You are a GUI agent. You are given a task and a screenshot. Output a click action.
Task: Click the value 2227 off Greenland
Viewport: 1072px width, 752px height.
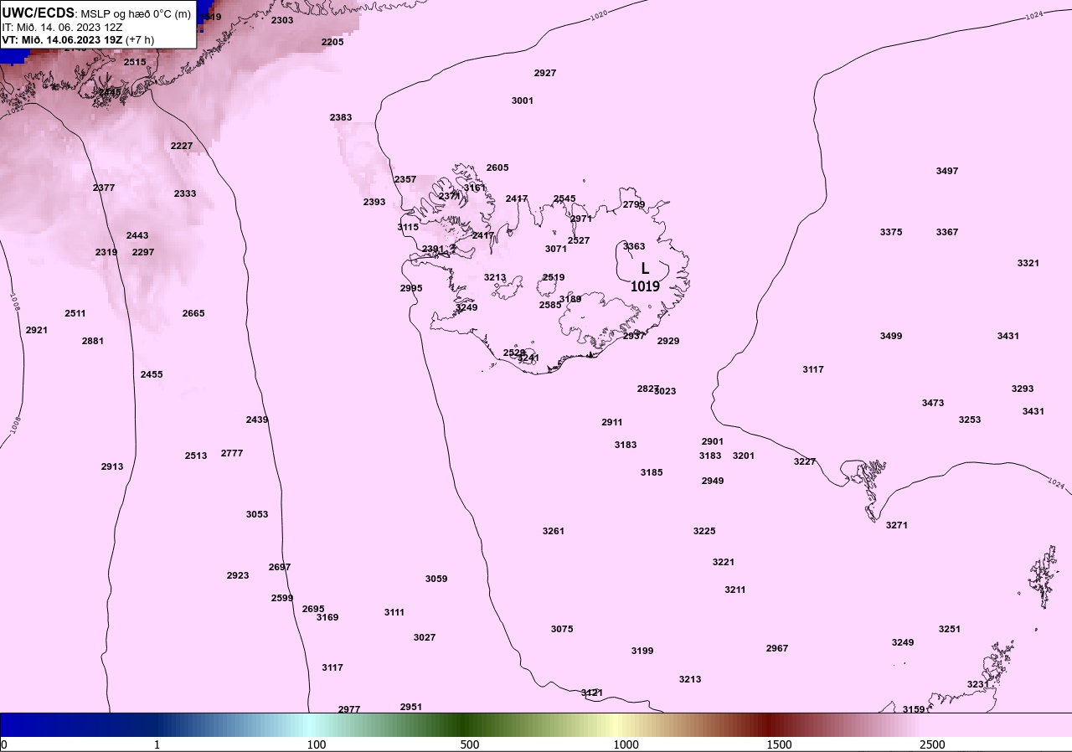[182, 146]
